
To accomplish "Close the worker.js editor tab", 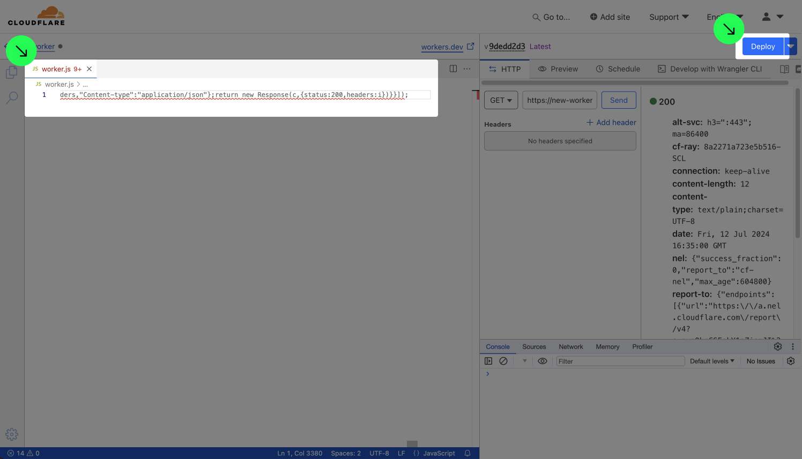I will pos(90,69).
